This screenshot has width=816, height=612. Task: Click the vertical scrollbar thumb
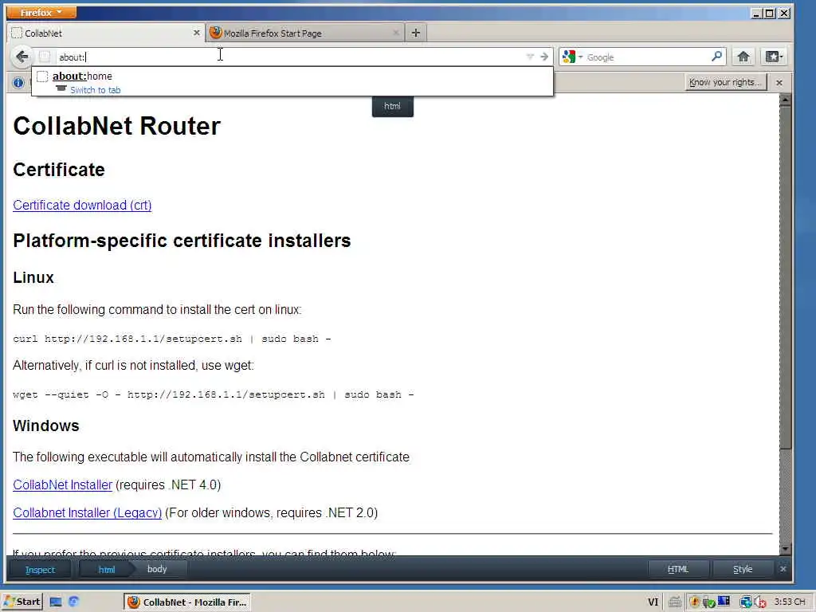point(785,277)
